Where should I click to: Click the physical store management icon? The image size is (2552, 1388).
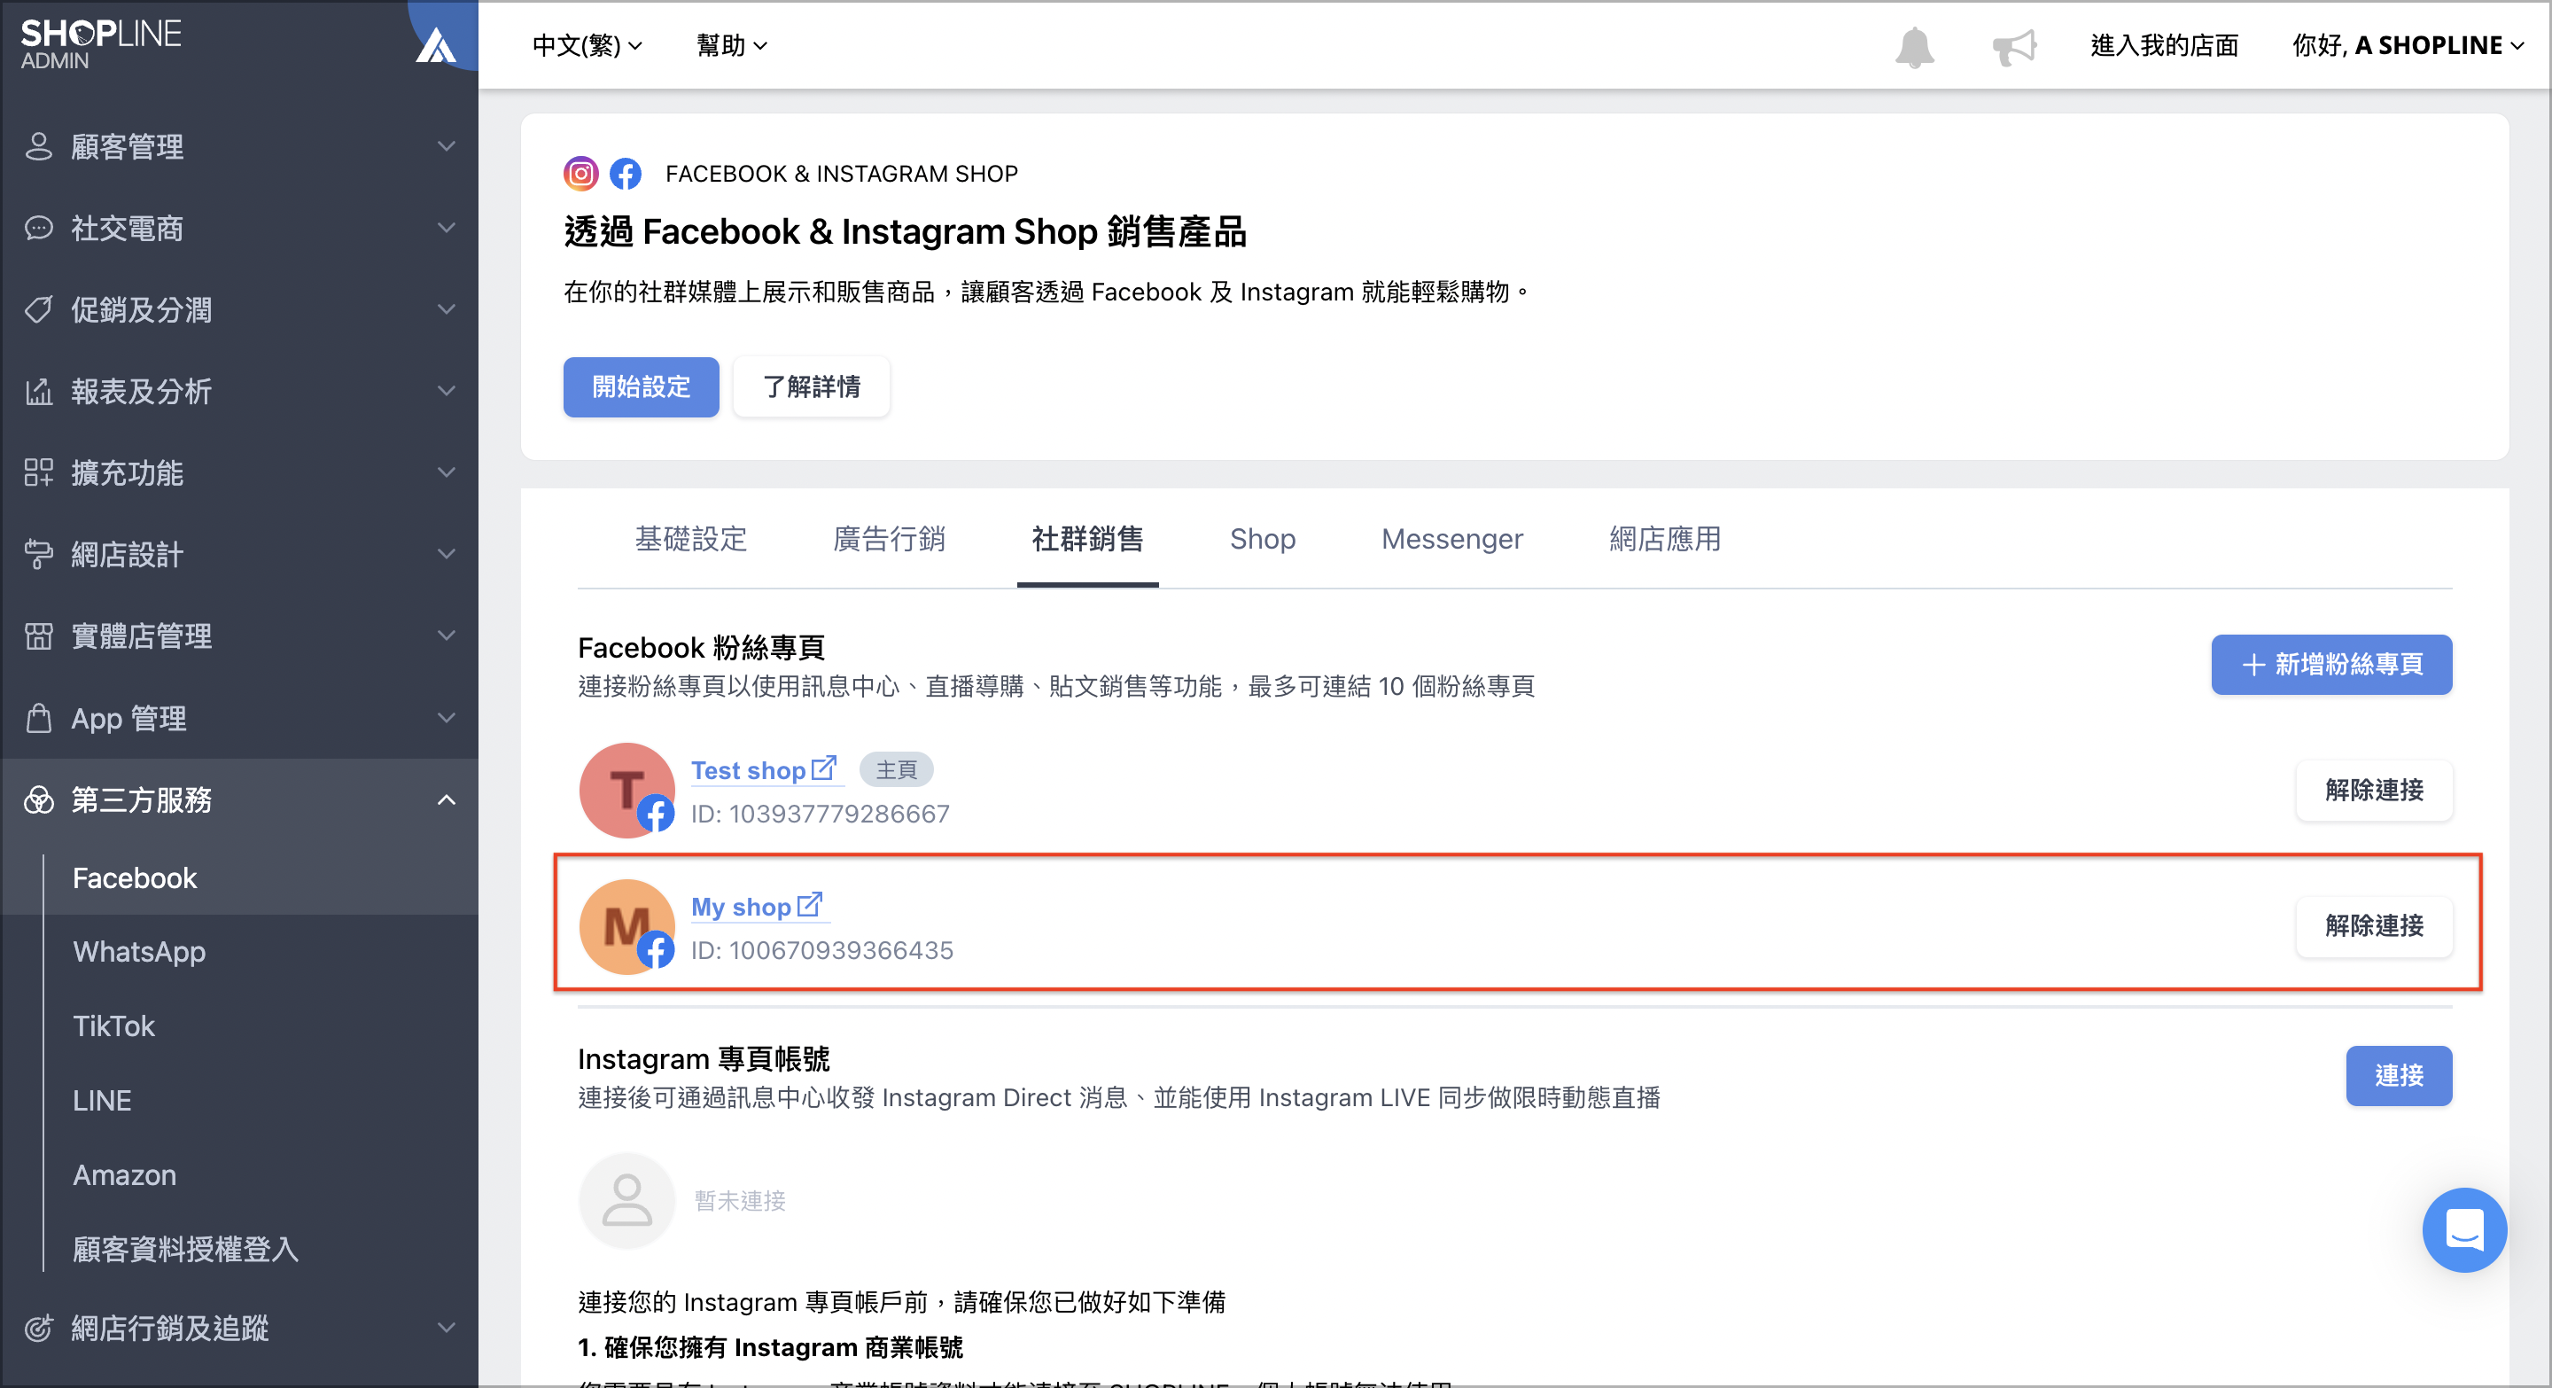(37, 636)
